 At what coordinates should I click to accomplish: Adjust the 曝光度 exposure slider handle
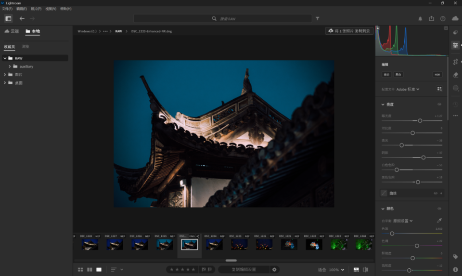[x=420, y=120]
